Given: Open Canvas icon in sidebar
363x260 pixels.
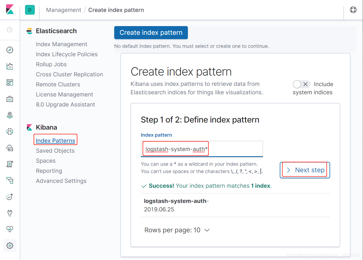Looking at the screenshot, I should 10,99.
